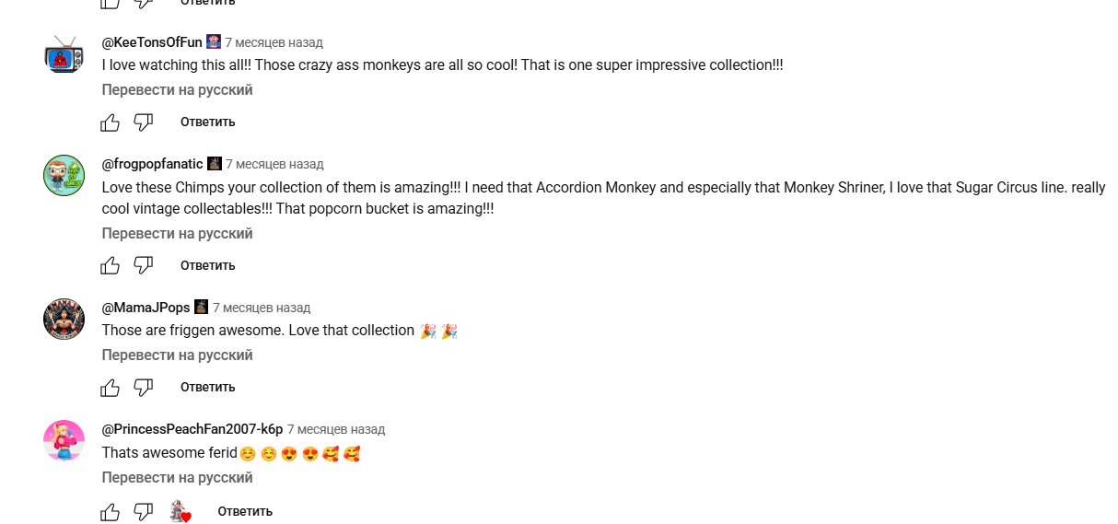The width and height of the screenshot is (1118, 524).
Task: Dislike the PrincessPeachFan2007 comment
Action: tap(144, 511)
